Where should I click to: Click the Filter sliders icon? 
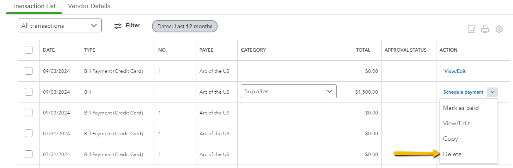pyautogui.click(x=118, y=26)
